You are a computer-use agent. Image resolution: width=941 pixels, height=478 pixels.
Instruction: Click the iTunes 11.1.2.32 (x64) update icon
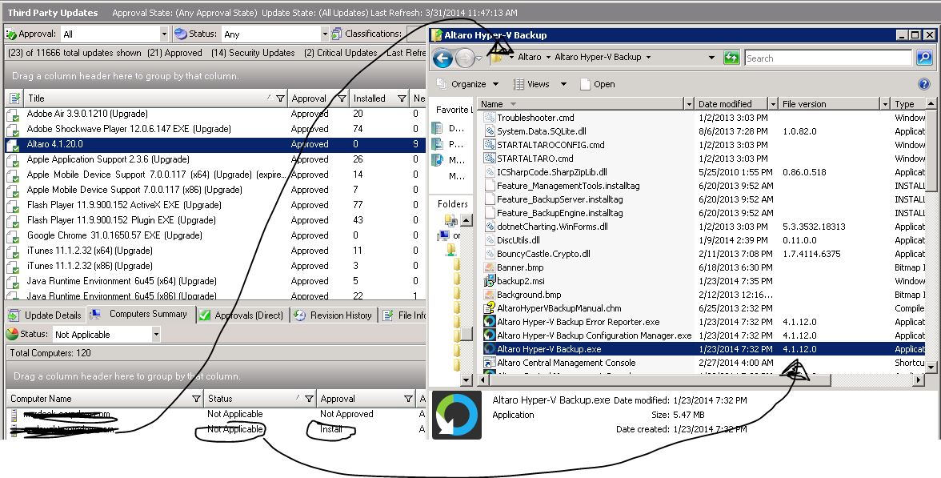coord(13,251)
